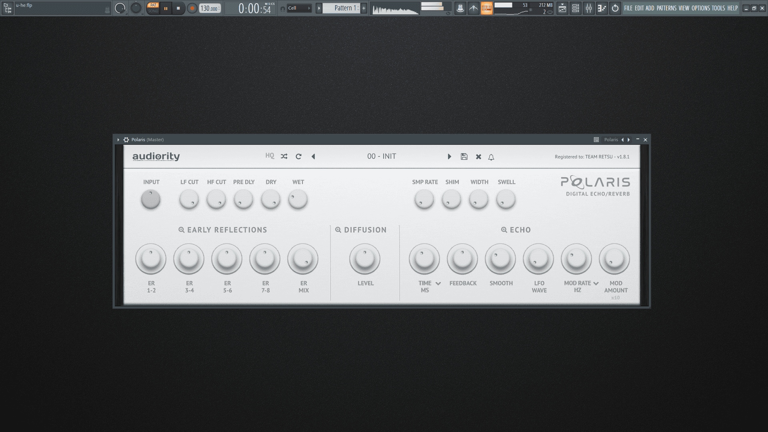
Task: Open the FILE menu
Action: (x=628, y=8)
